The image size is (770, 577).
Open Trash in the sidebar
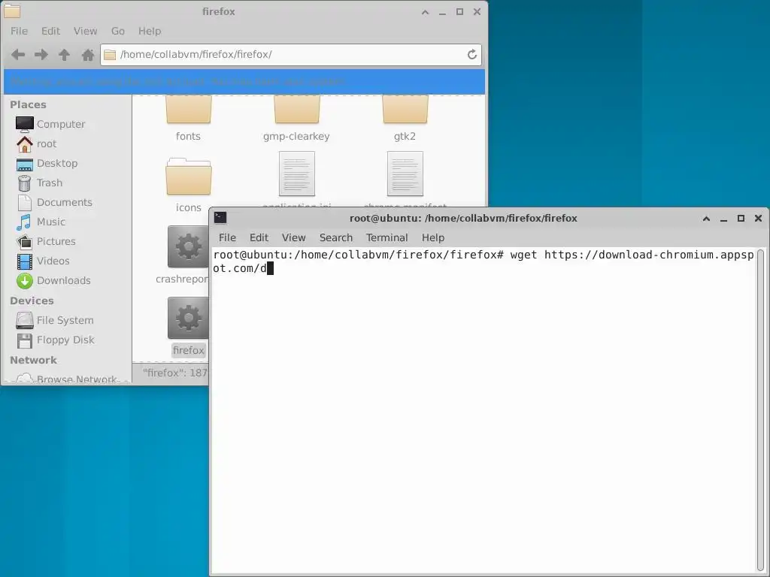pyautogui.click(x=39, y=183)
